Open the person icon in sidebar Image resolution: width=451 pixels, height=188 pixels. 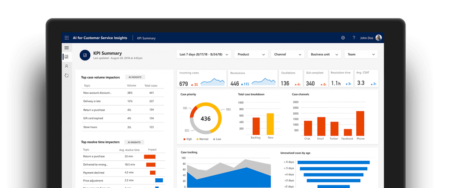pos(67,66)
